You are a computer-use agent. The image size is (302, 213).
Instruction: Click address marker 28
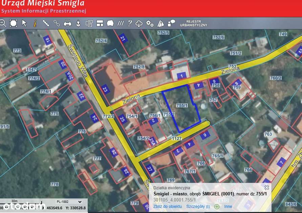126,171
